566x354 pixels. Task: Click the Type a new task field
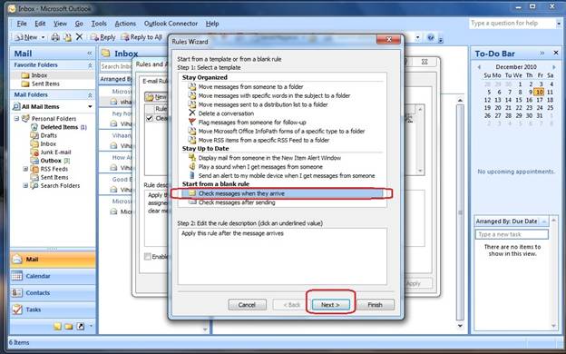(x=512, y=234)
